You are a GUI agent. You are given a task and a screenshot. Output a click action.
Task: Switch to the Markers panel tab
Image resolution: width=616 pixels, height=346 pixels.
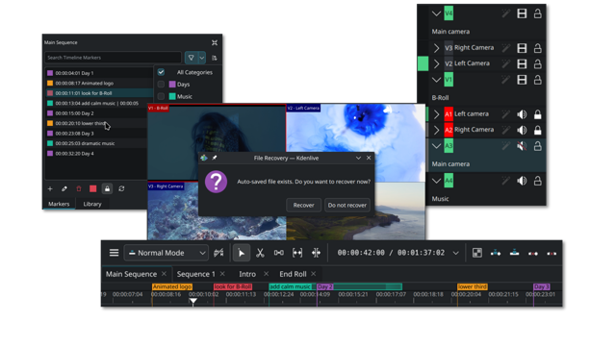coord(59,204)
